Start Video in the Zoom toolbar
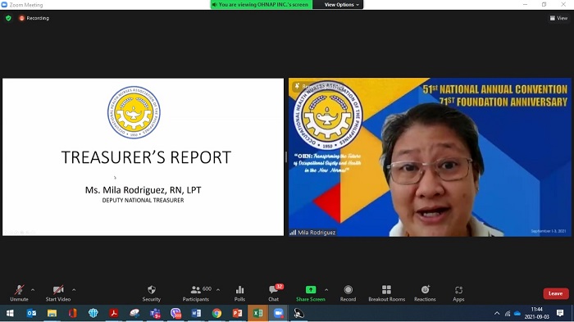Image resolution: width=574 pixels, height=322 pixels. (x=58, y=293)
